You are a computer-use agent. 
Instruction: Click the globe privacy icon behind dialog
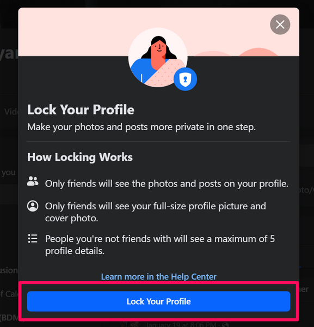[x=225, y=324]
